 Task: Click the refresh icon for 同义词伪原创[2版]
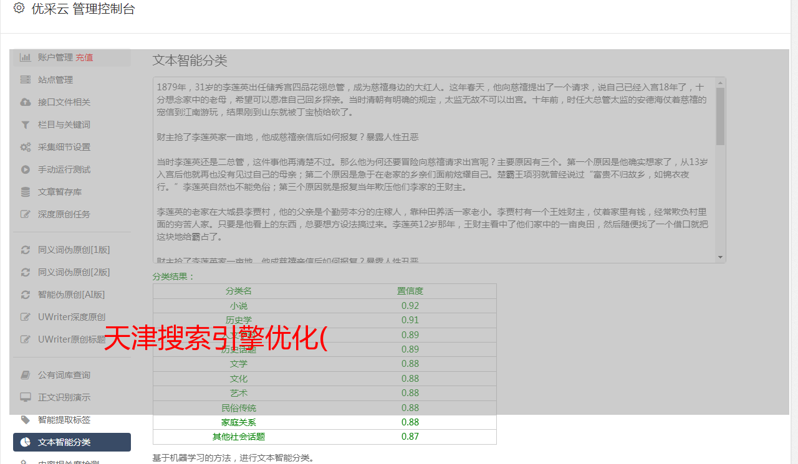click(25, 272)
